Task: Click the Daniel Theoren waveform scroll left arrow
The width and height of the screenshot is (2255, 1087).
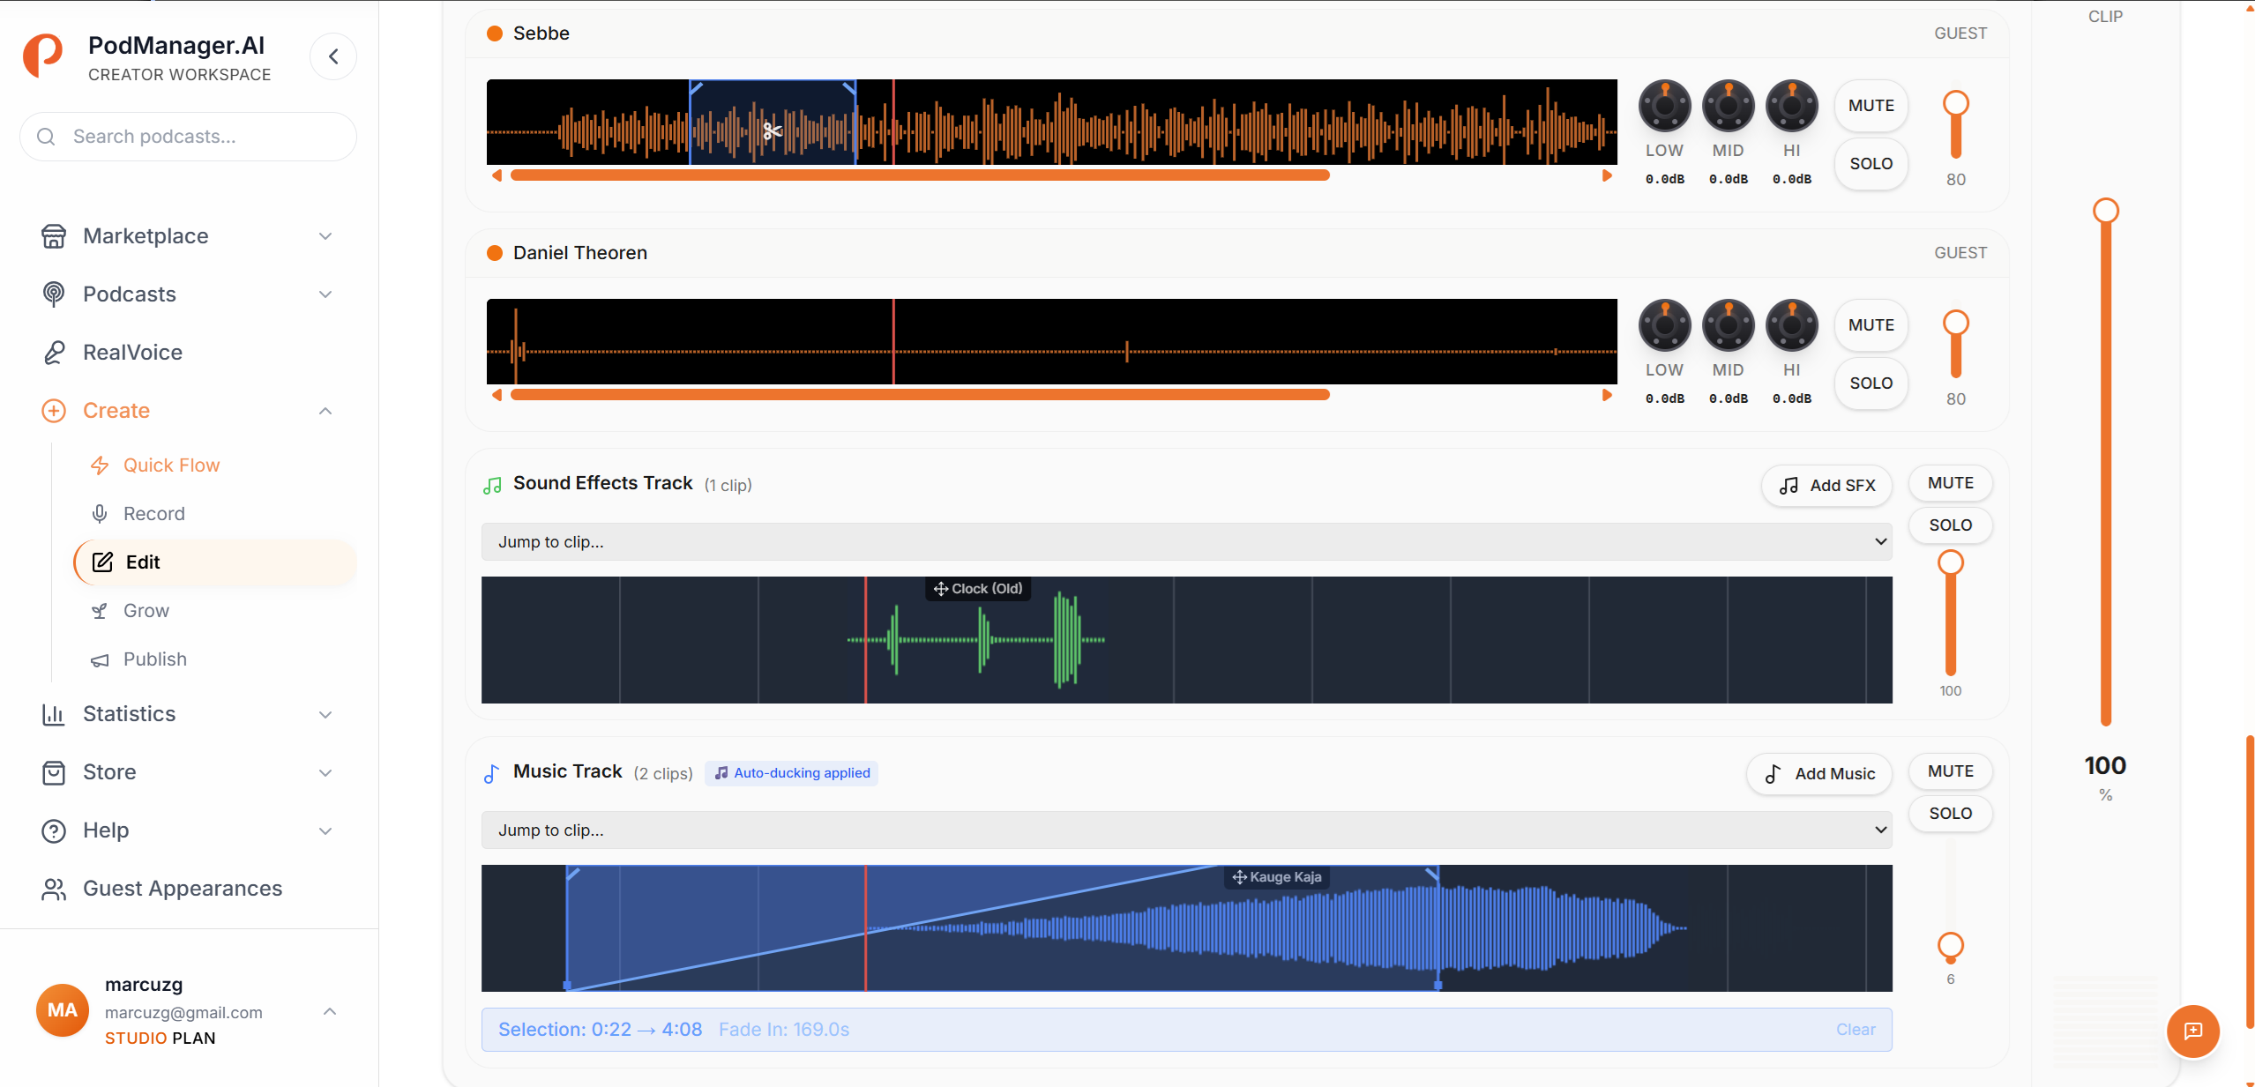Action: pyautogui.click(x=497, y=395)
